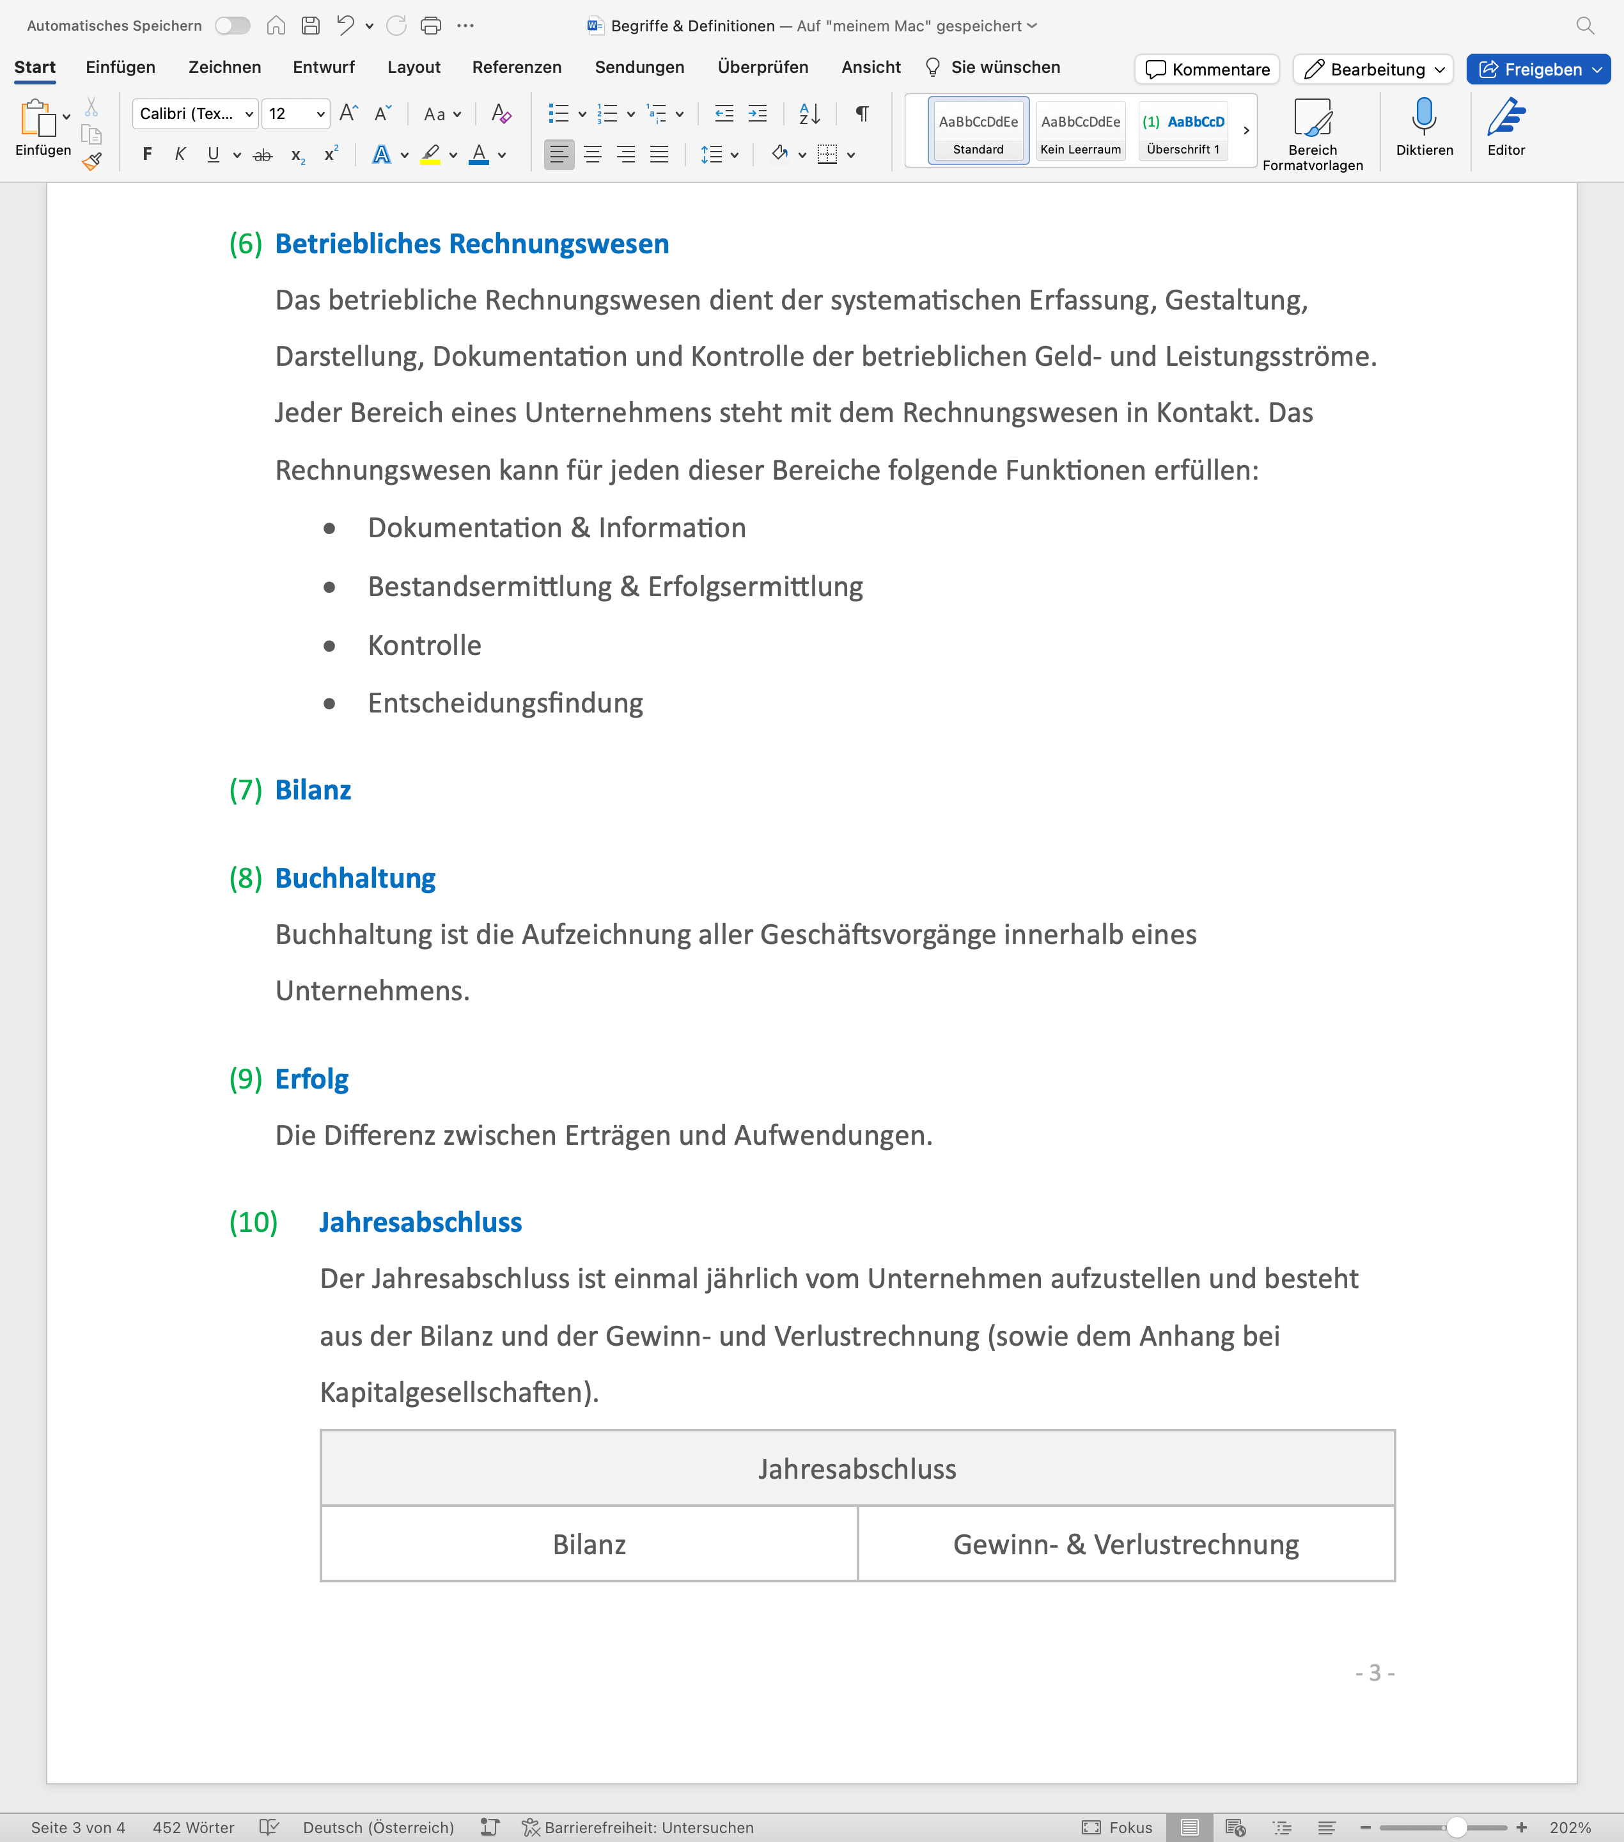Show paragraph marks with pilcrow icon
This screenshot has width=1624, height=1842.
(x=862, y=114)
